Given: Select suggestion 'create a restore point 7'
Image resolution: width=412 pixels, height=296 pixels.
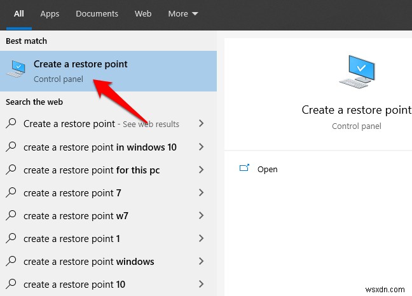Looking at the screenshot, I should pyautogui.click(x=108, y=192).
